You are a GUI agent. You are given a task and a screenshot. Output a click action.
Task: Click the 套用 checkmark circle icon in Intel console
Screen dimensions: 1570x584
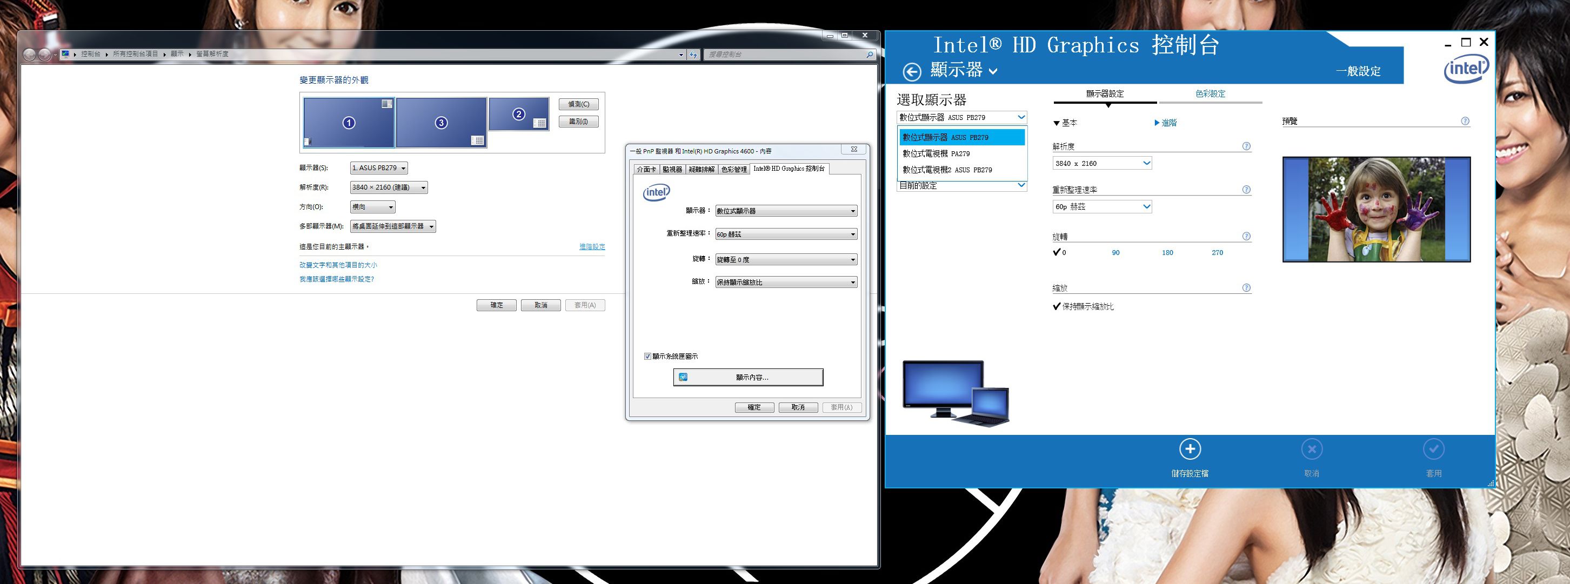point(1433,449)
